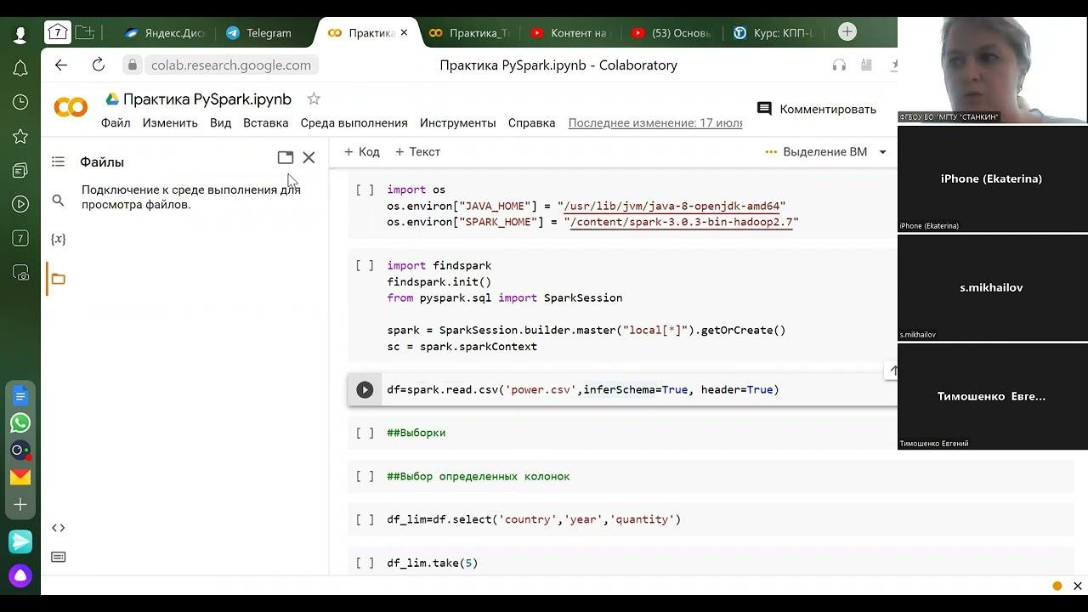Close the active Практика tab
1088x612 pixels.
tap(405, 33)
